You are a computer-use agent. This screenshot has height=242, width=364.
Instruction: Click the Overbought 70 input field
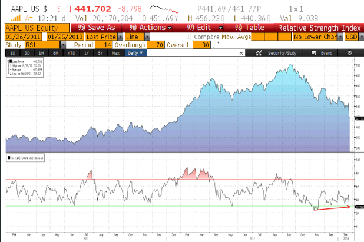[x=155, y=45]
